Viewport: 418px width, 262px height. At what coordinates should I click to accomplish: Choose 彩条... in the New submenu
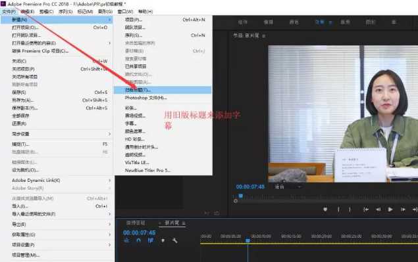point(163,108)
